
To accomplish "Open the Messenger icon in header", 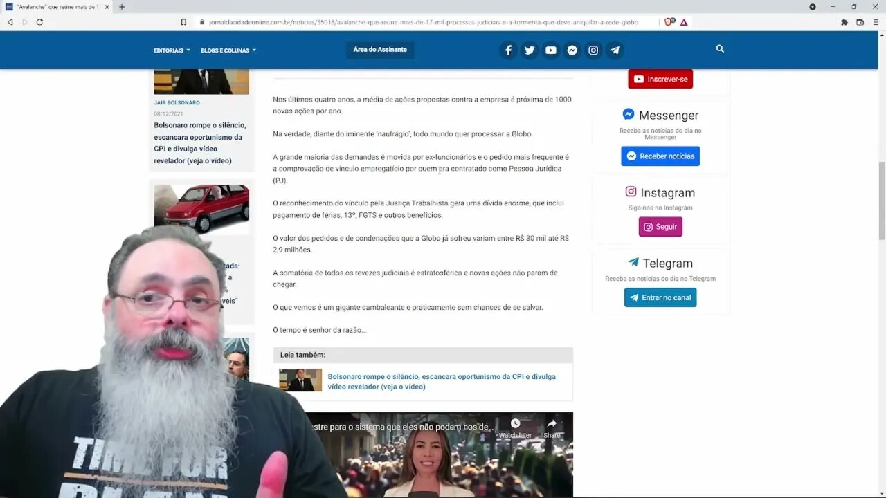I will pos(572,50).
